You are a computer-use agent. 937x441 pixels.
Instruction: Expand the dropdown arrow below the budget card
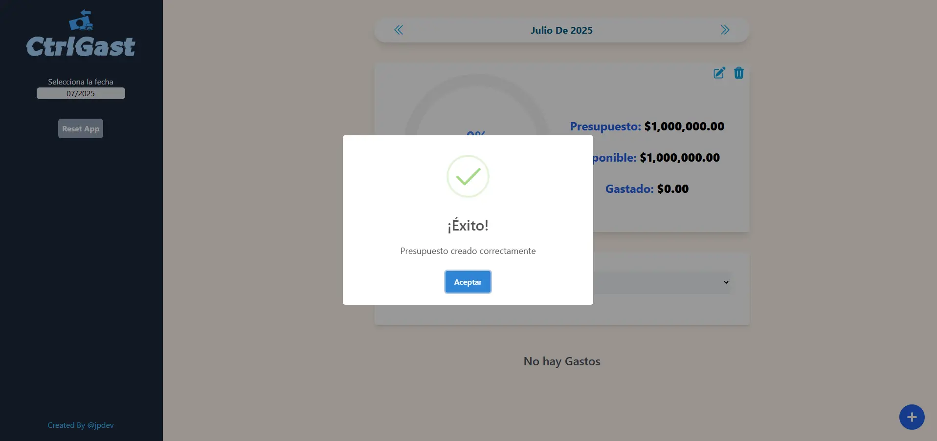tap(726, 282)
